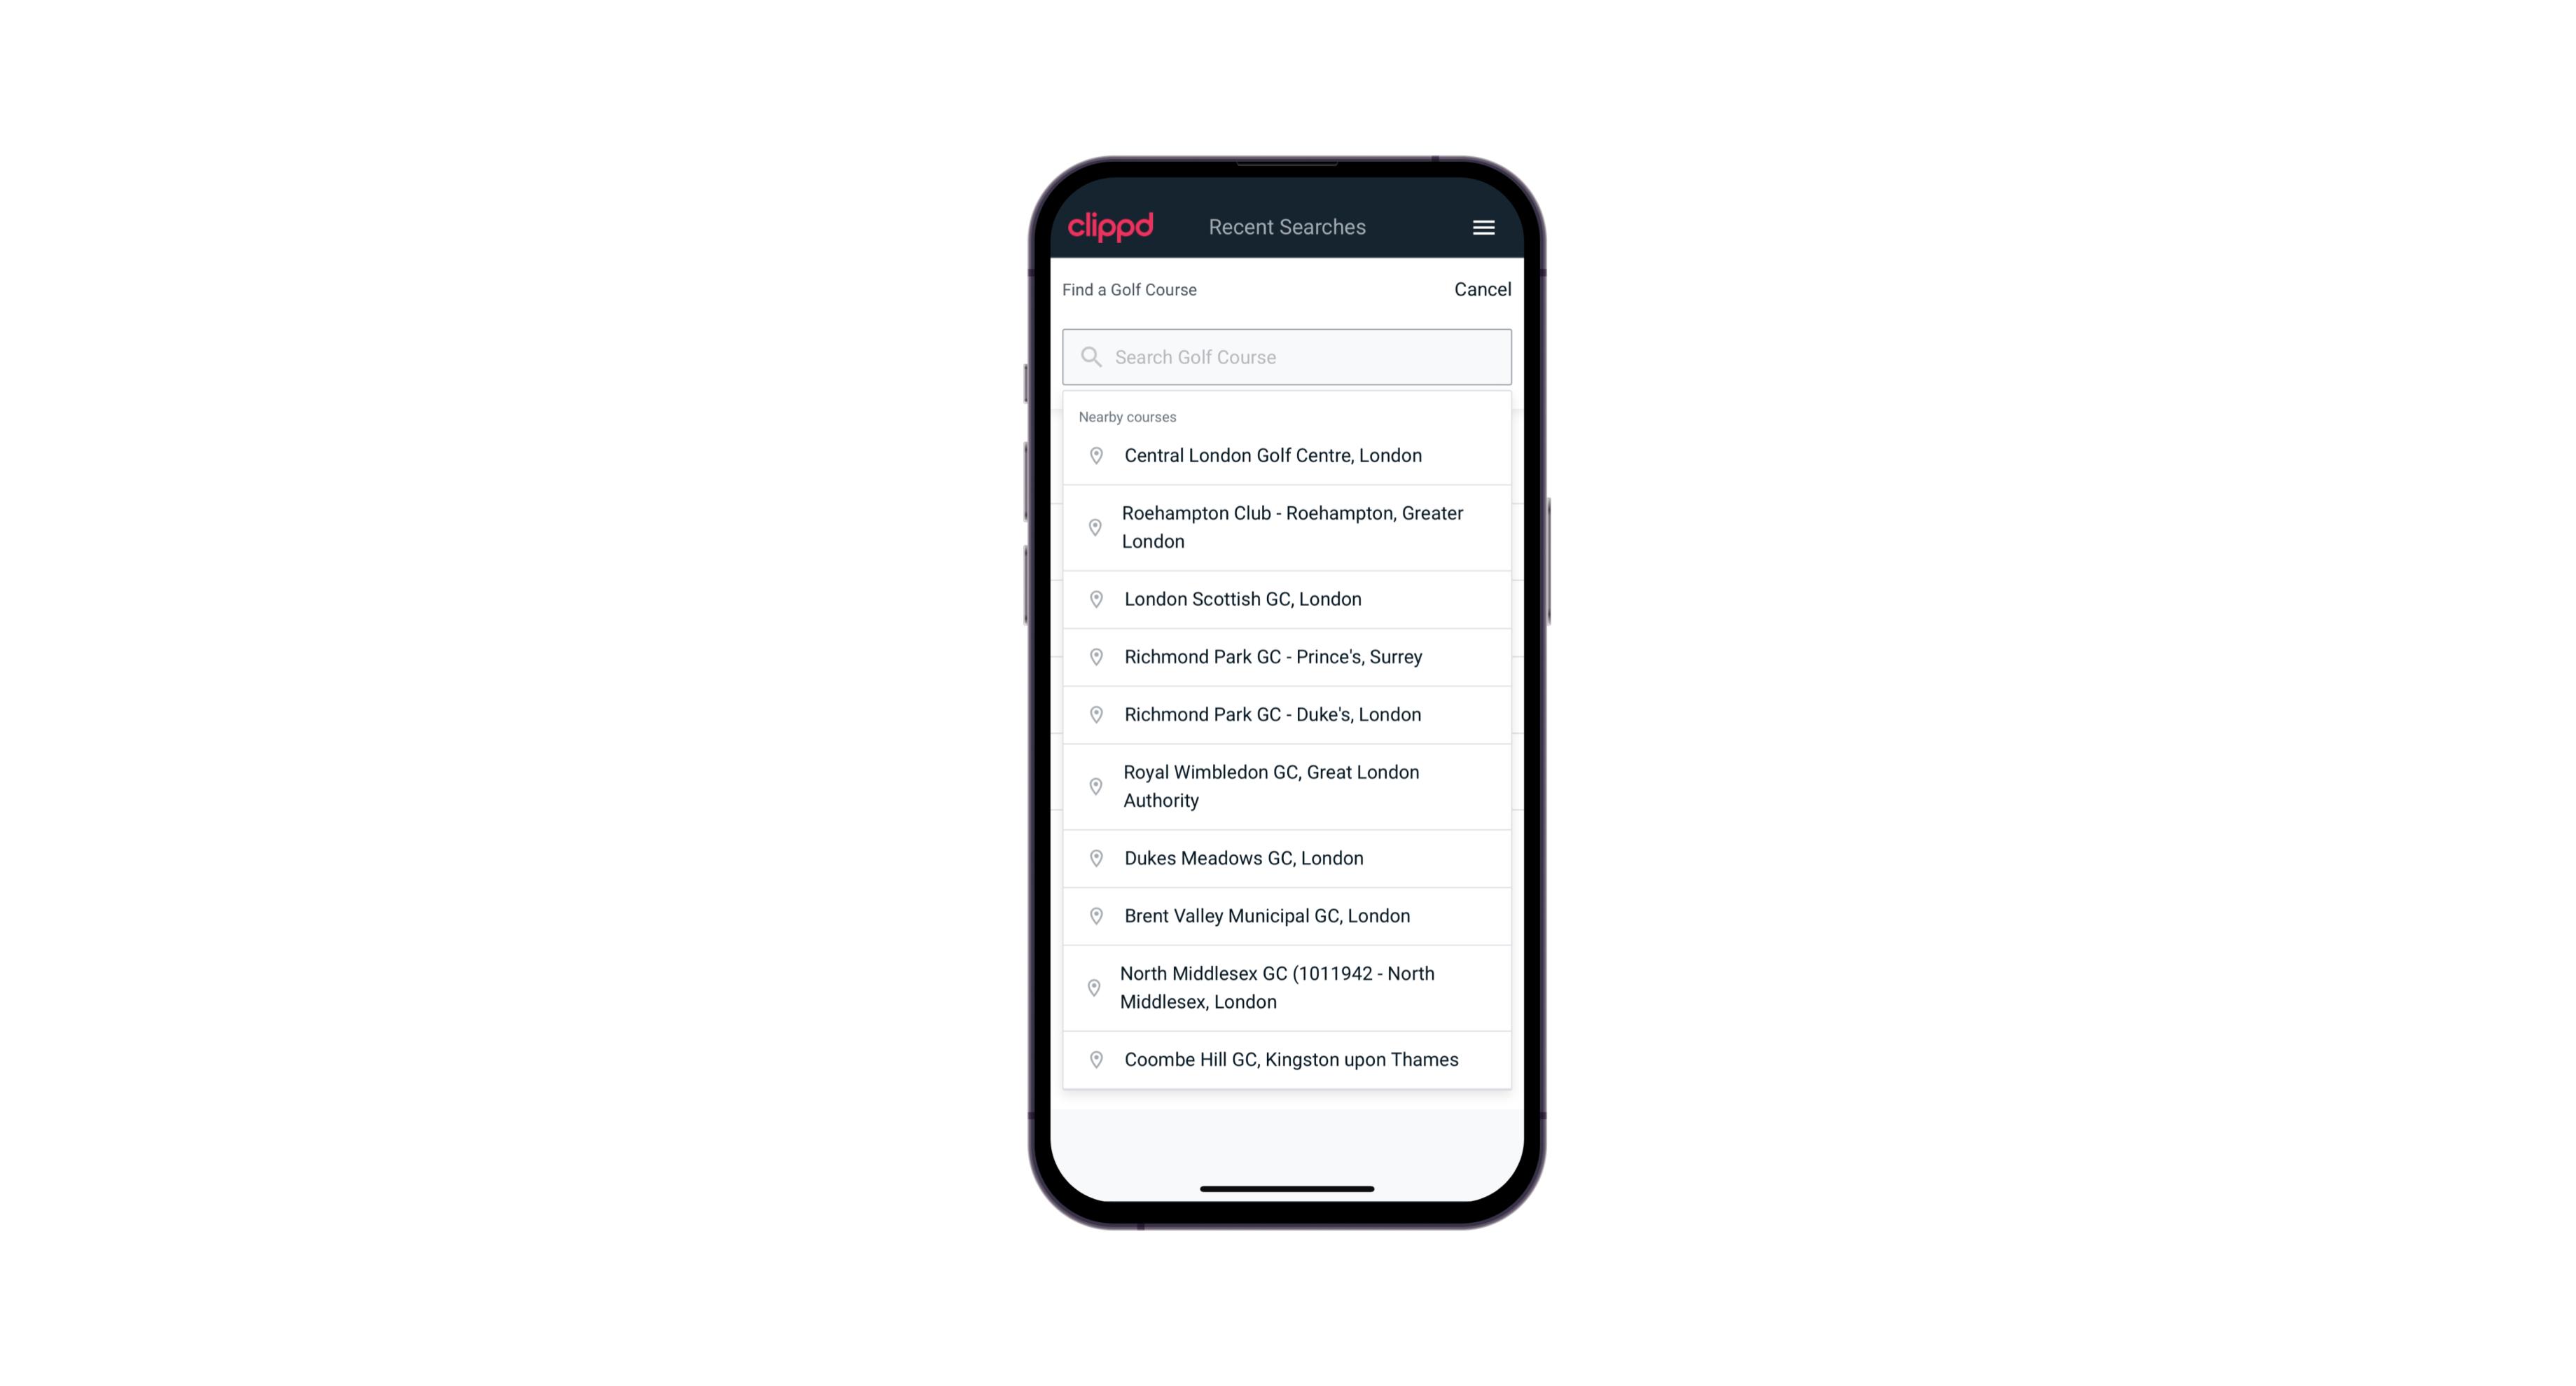The width and height of the screenshot is (2576, 1386).
Task: Click the Search Golf Course input field
Action: [x=1287, y=356]
